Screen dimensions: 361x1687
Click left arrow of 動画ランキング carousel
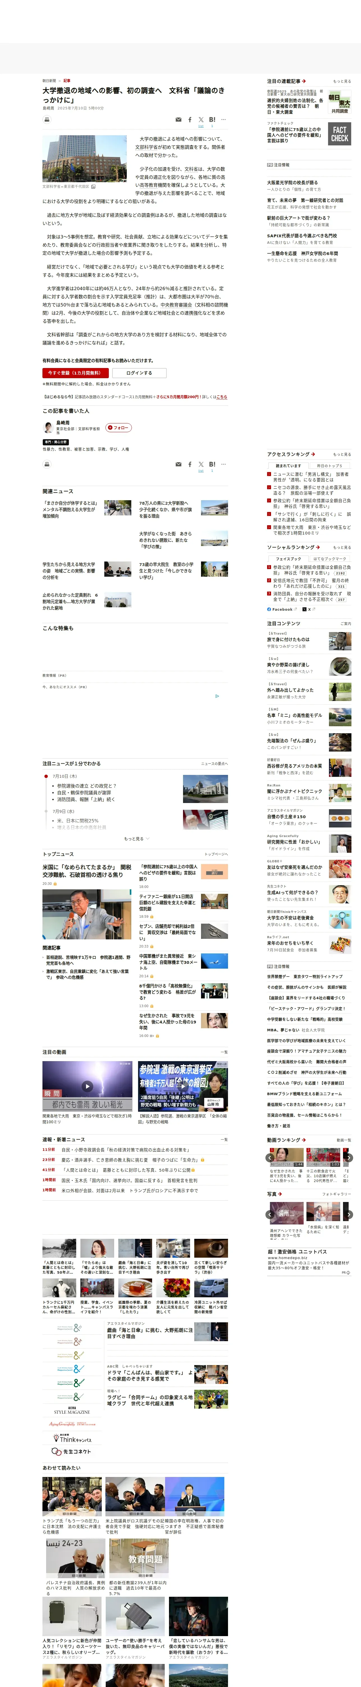[x=270, y=1158]
